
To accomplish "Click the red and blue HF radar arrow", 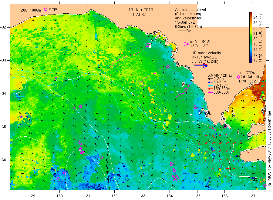I will (x=201, y=65).
